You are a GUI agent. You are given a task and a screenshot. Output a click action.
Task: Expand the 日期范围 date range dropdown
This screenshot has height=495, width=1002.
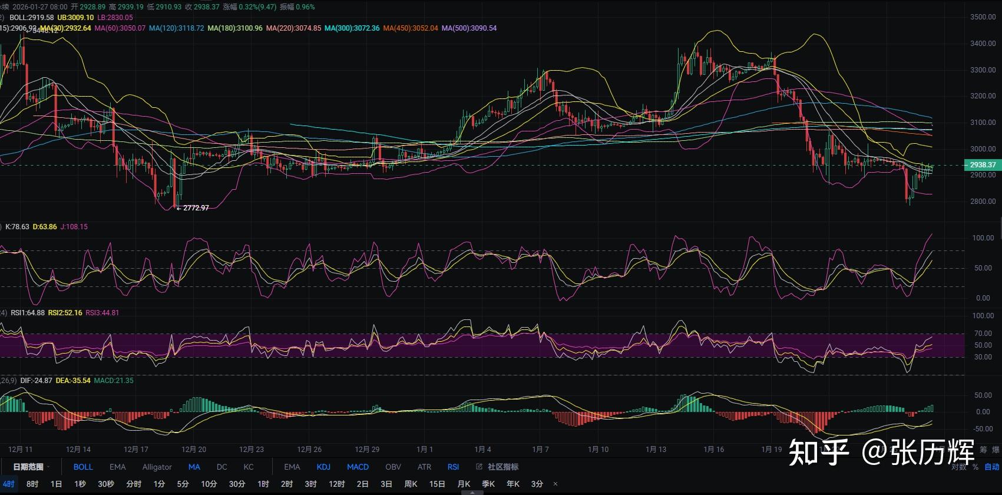(31, 467)
